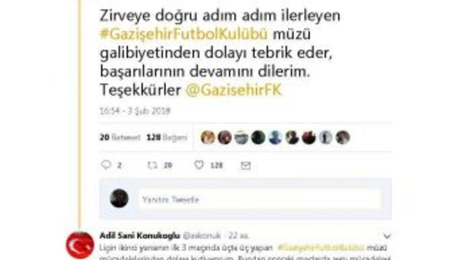
Task: Open the first liker's avatar
Action: click(208, 137)
